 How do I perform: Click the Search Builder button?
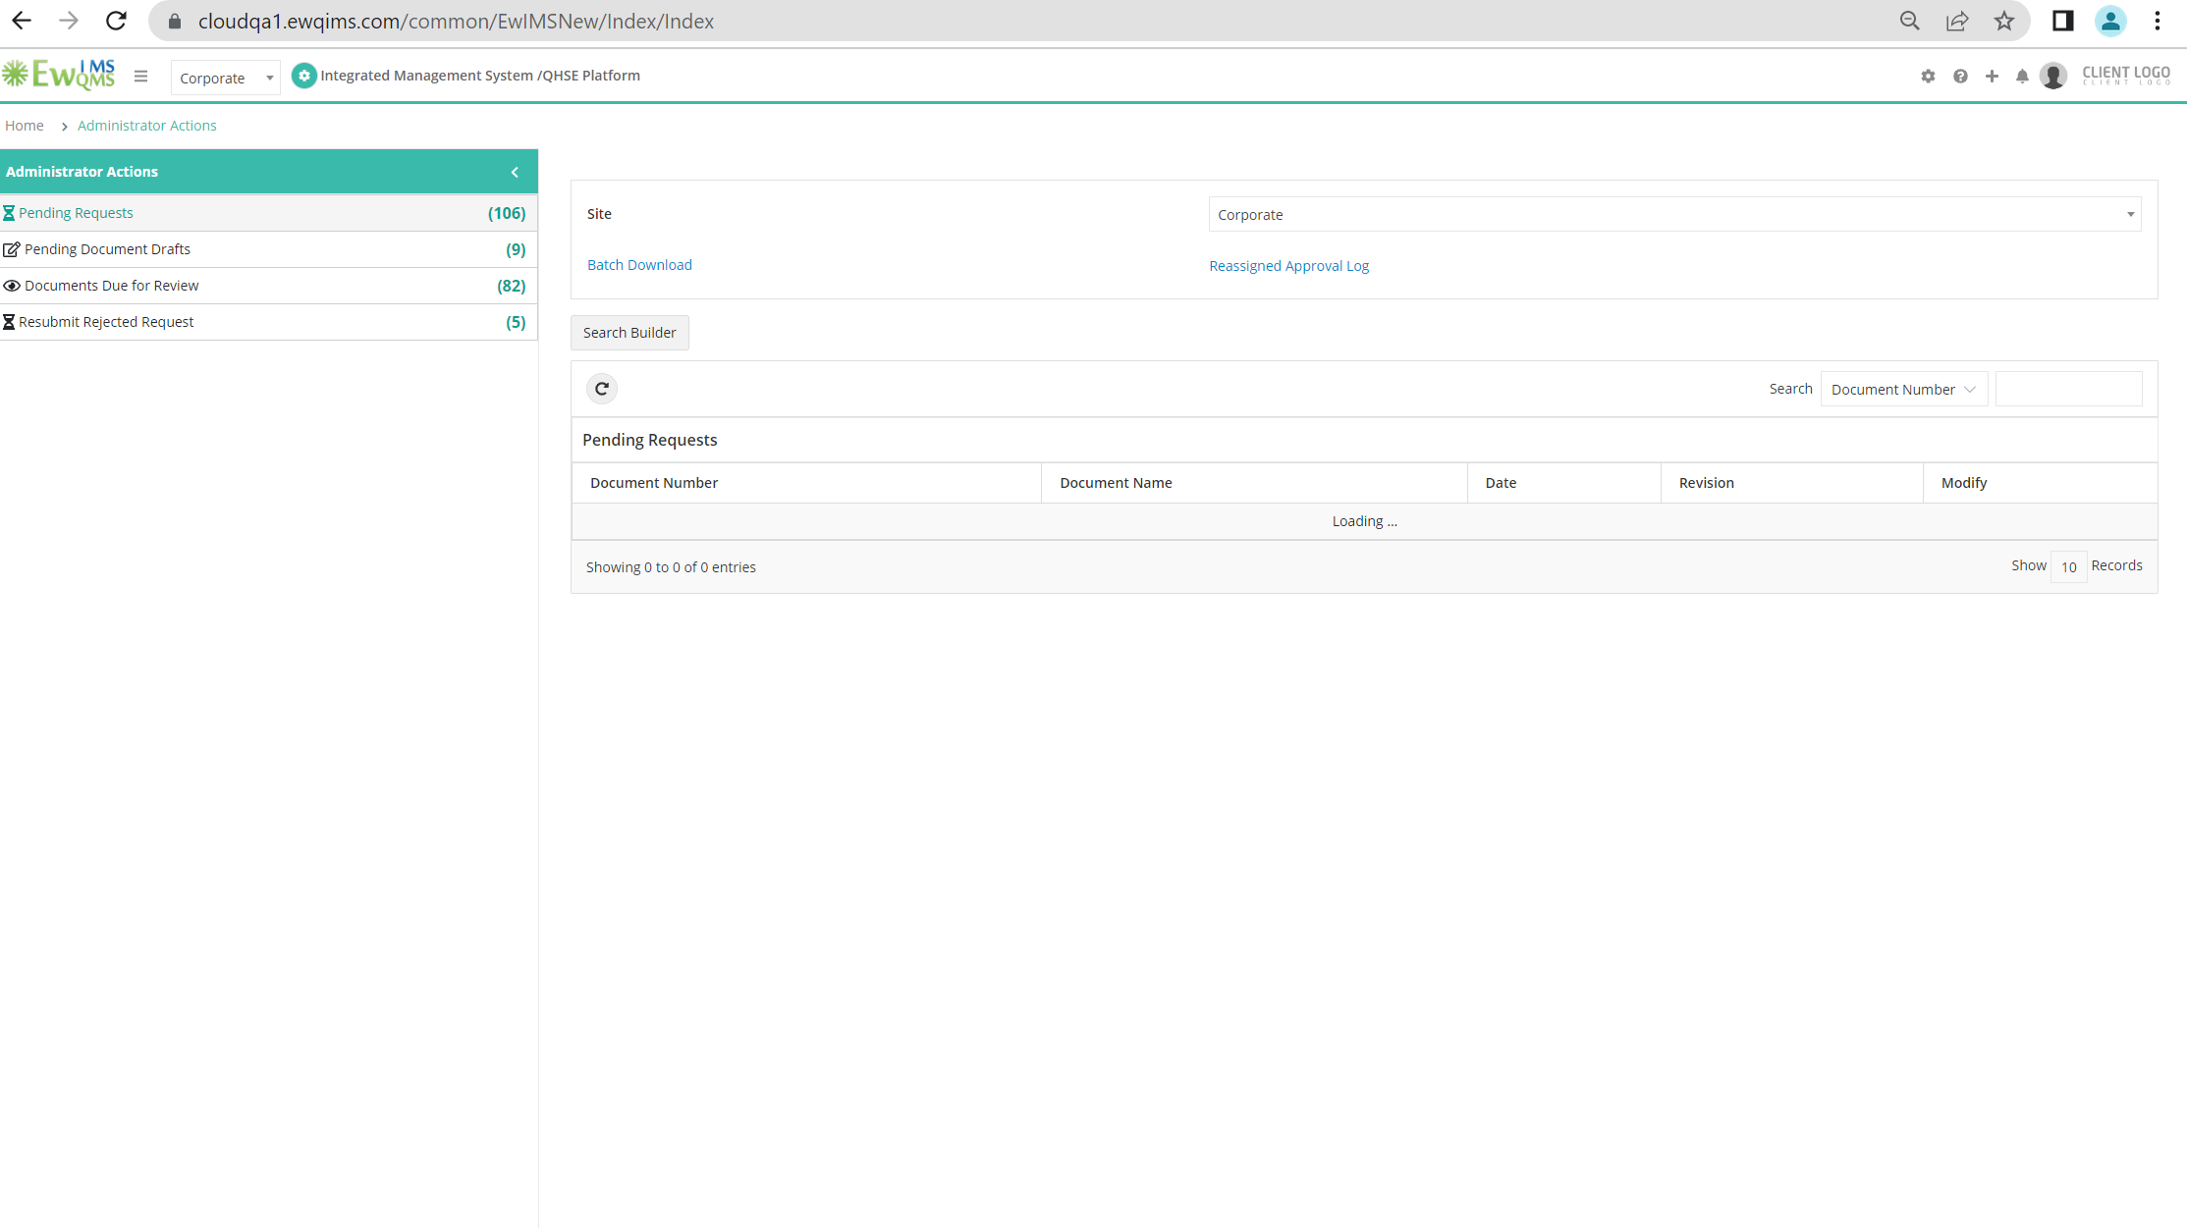(629, 333)
